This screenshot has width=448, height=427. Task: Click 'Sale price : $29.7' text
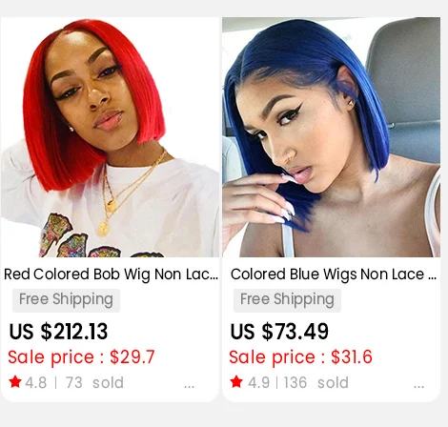(81, 356)
